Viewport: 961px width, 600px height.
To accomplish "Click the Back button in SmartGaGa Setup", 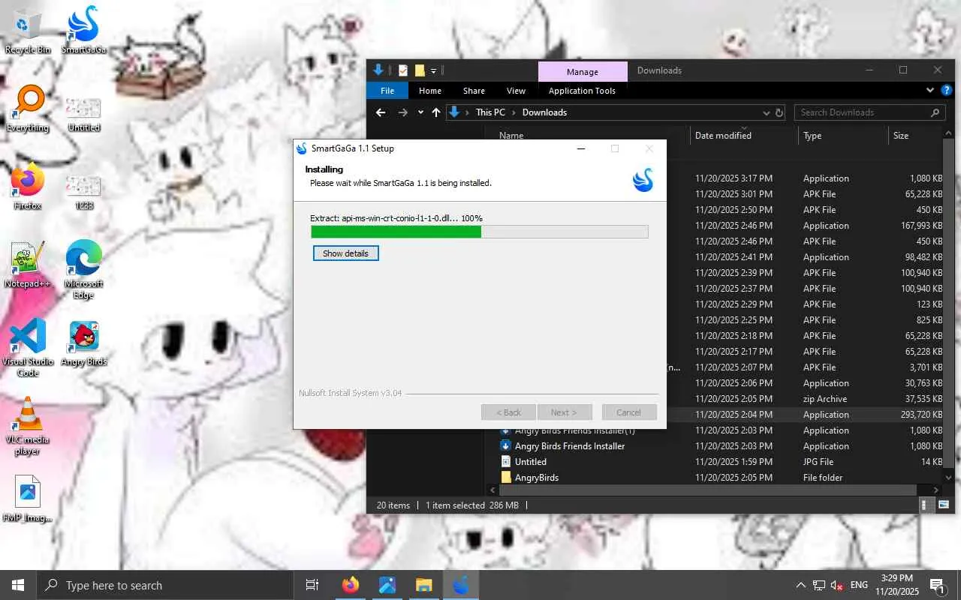I will (508, 412).
